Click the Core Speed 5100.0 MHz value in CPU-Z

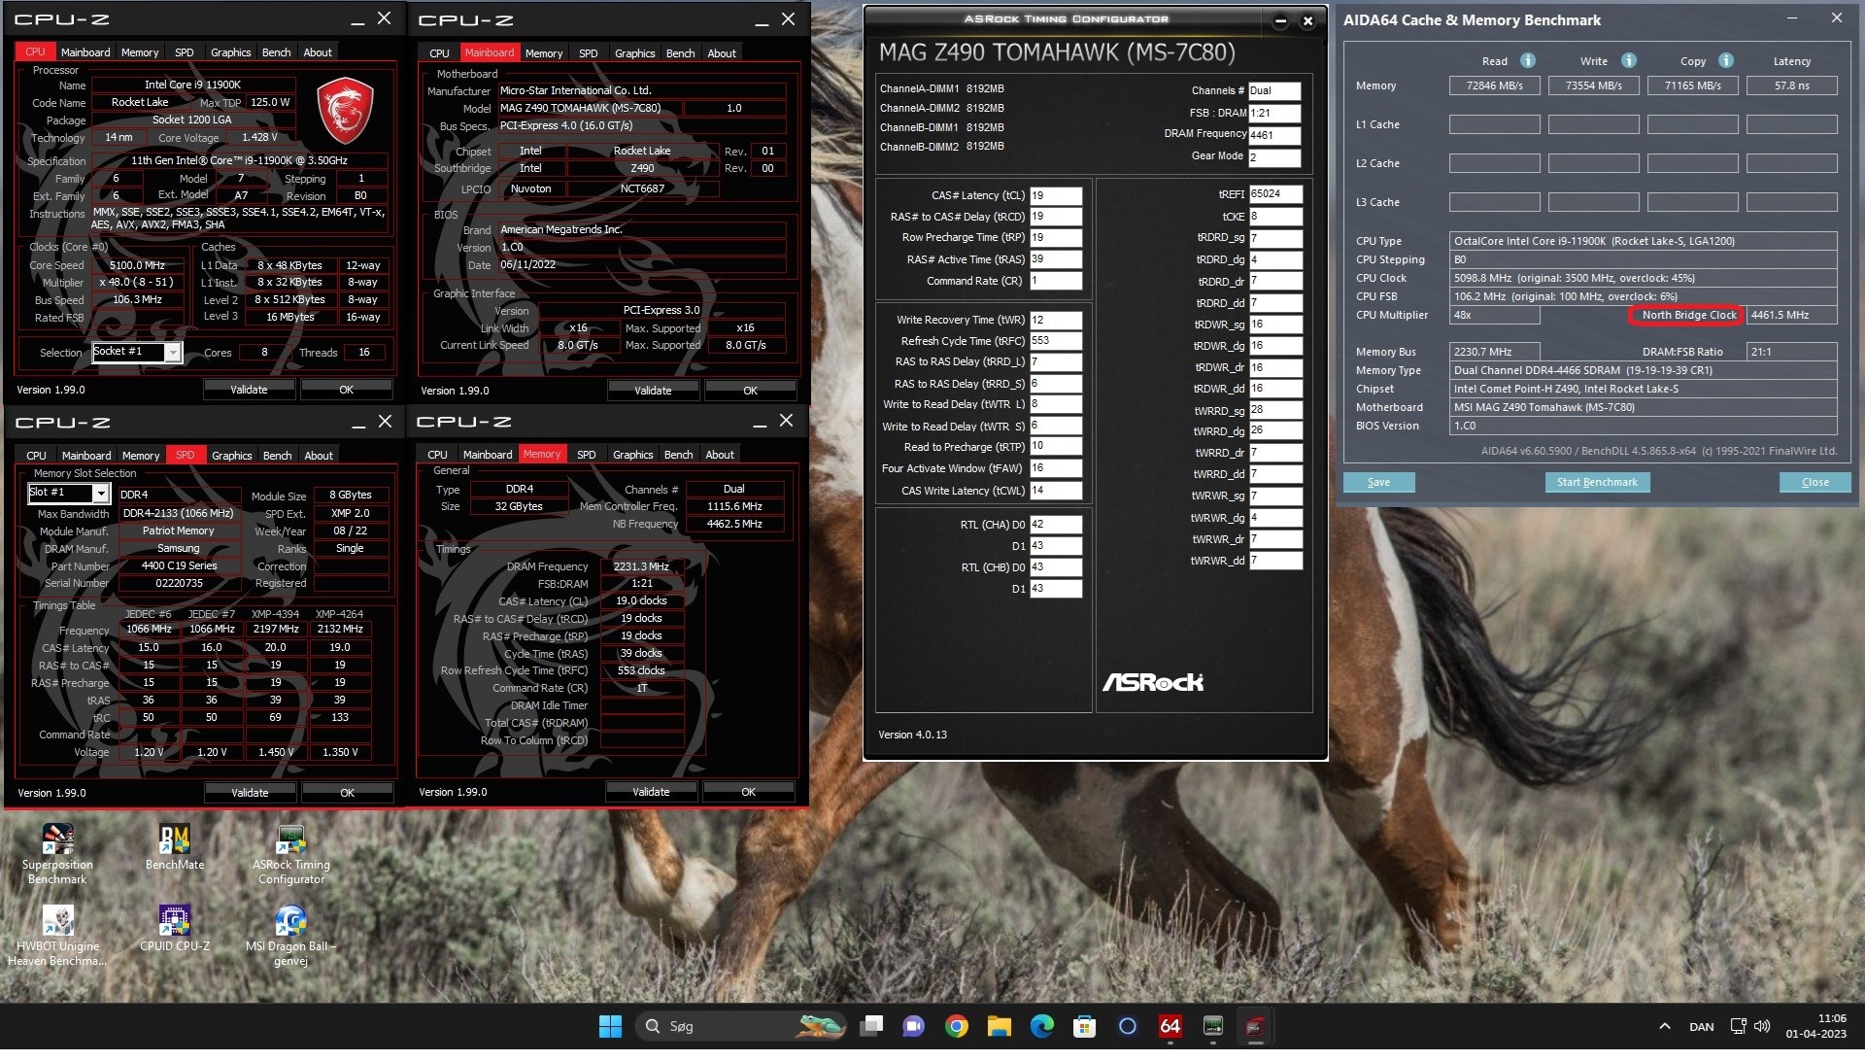click(137, 265)
